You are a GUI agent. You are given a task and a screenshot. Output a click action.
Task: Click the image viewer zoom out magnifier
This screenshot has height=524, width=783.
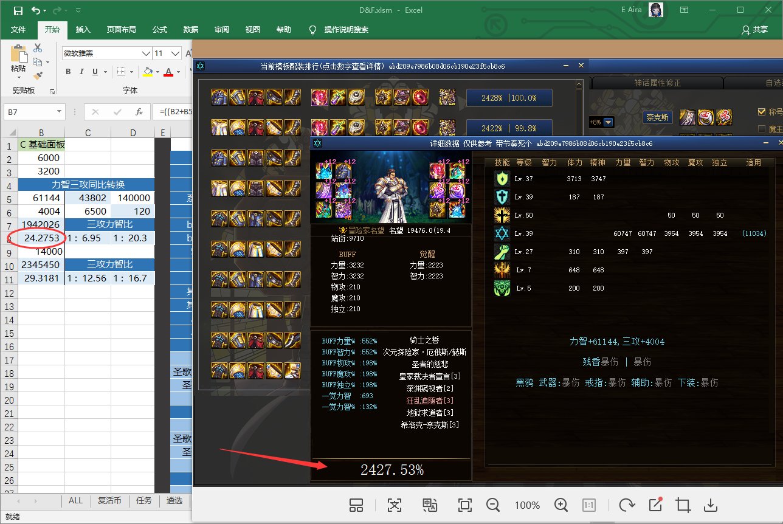point(493,505)
